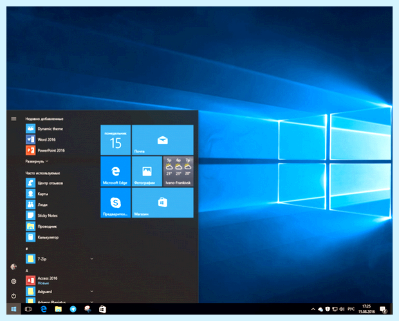Image resolution: width=399 pixels, height=321 pixels.
Task: Click the Windows Start button
Action: pos(14,309)
